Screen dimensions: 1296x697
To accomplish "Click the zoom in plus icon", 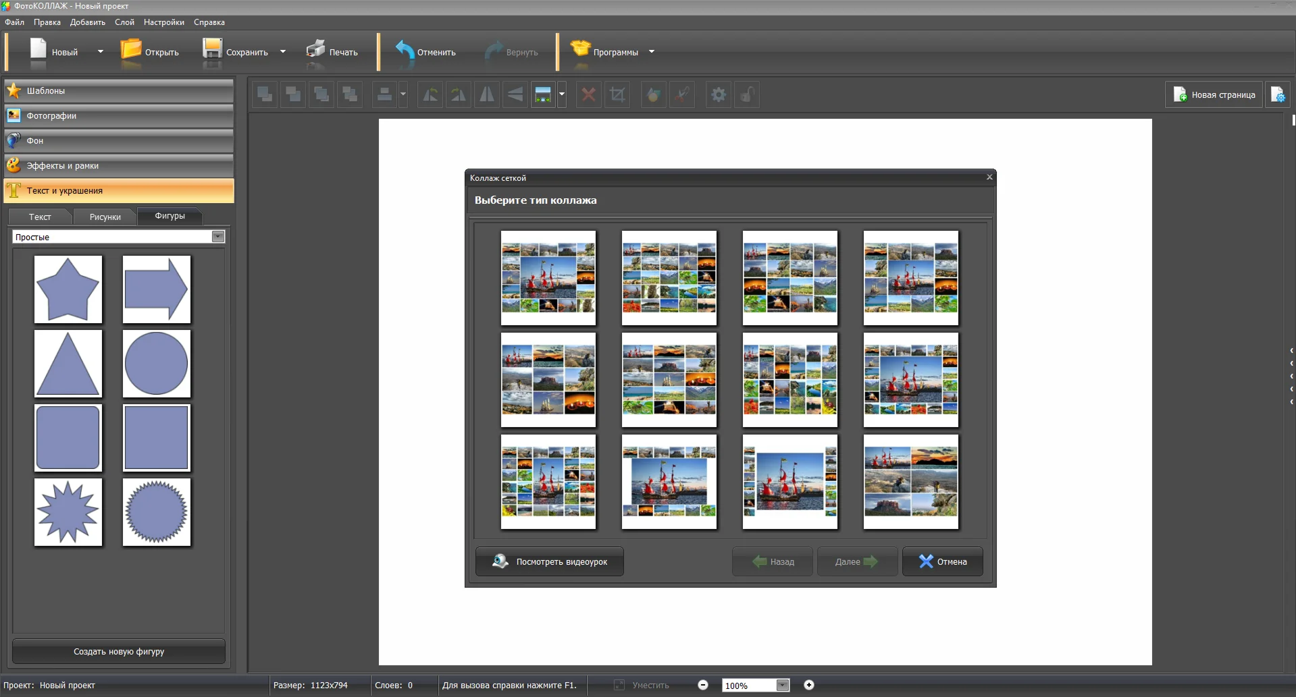I will [x=808, y=685].
